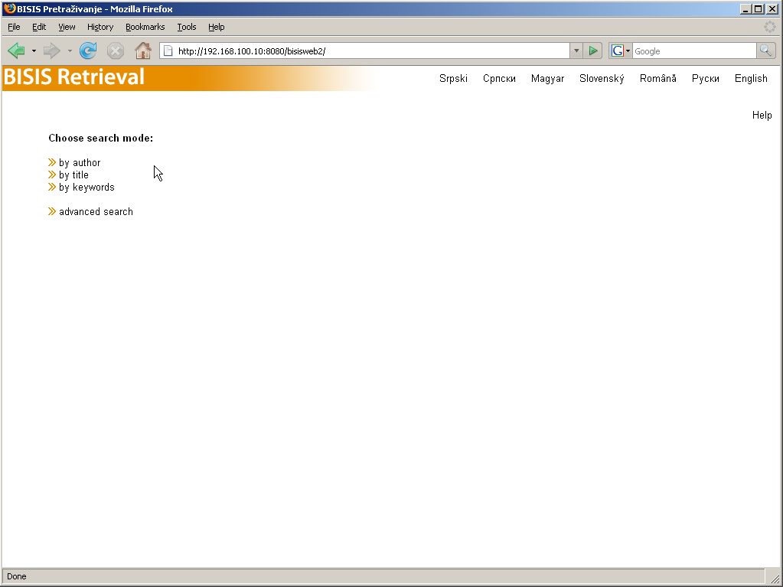Choose search by keywords

click(86, 188)
